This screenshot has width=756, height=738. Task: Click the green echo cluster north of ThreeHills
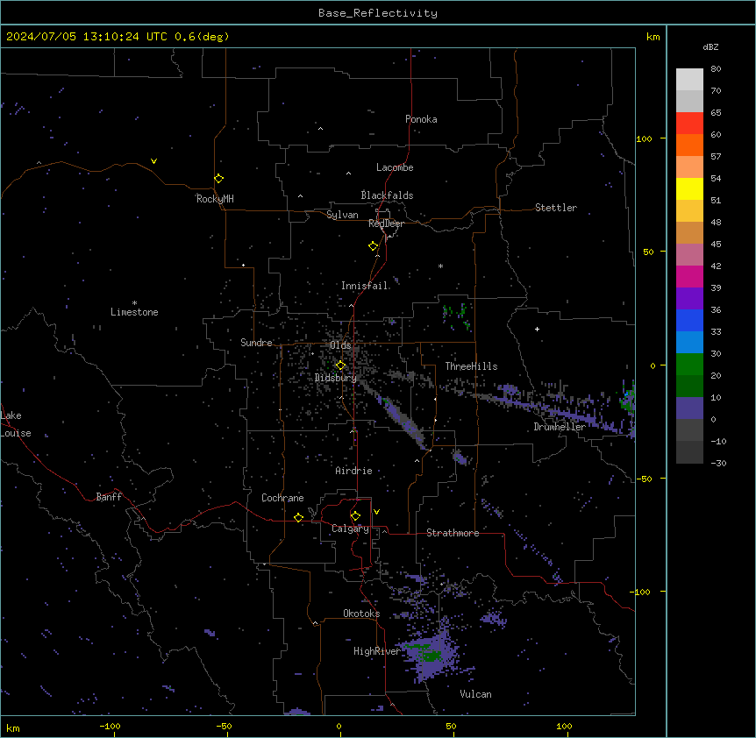[x=456, y=316]
